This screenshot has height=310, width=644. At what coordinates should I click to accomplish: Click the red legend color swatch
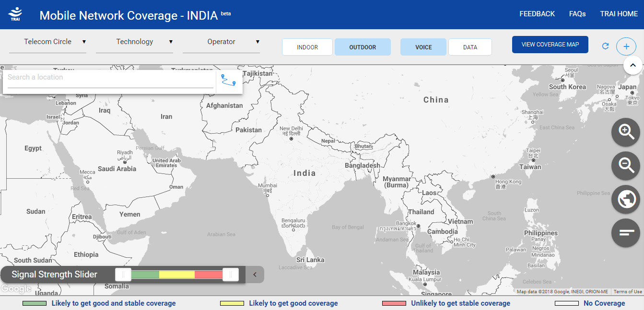pyautogui.click(x=394, y=303)
